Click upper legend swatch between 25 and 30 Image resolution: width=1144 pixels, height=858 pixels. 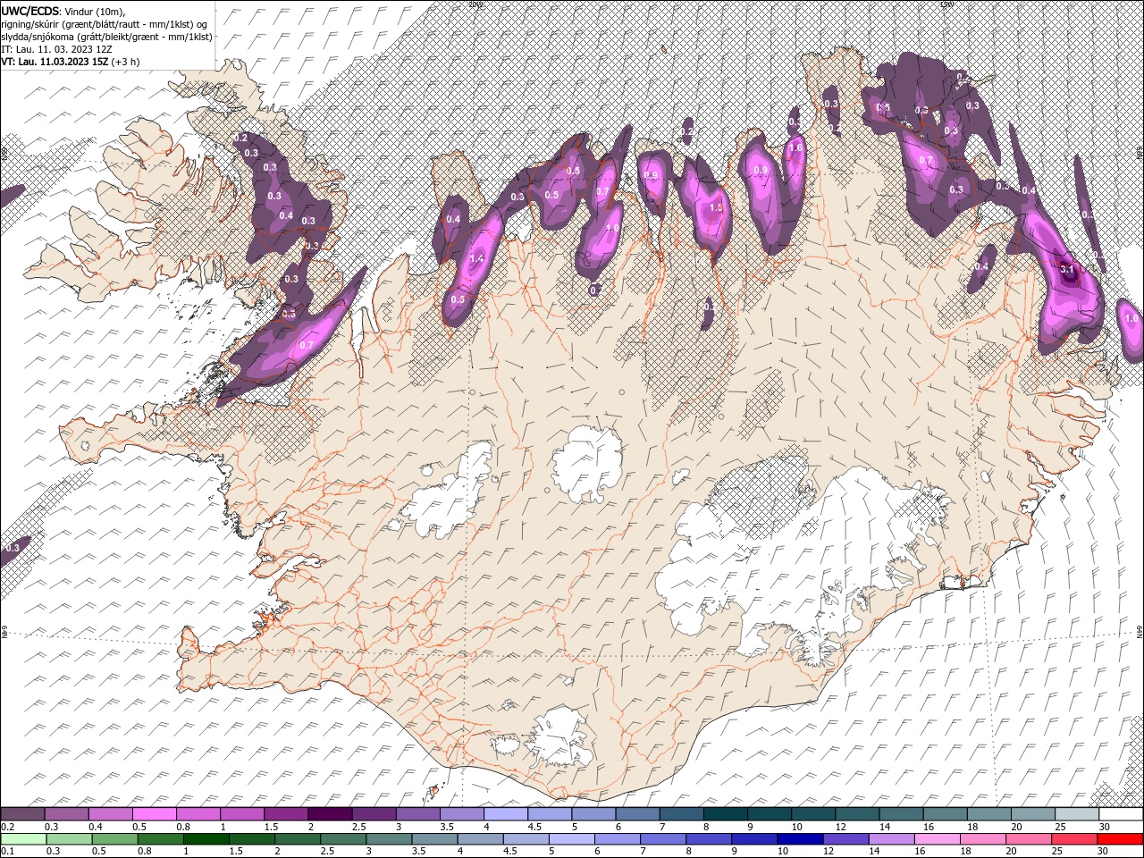pyautogui.click(x=1077, y=814)
